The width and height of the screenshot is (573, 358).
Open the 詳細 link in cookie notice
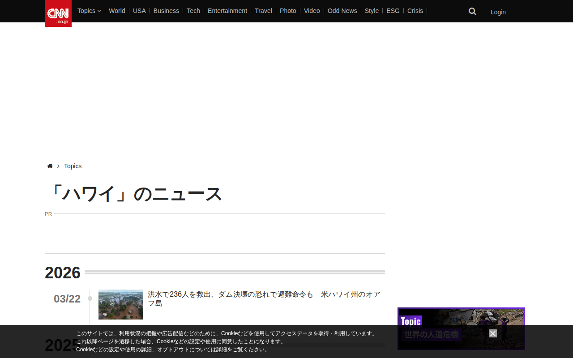[222, 349]
